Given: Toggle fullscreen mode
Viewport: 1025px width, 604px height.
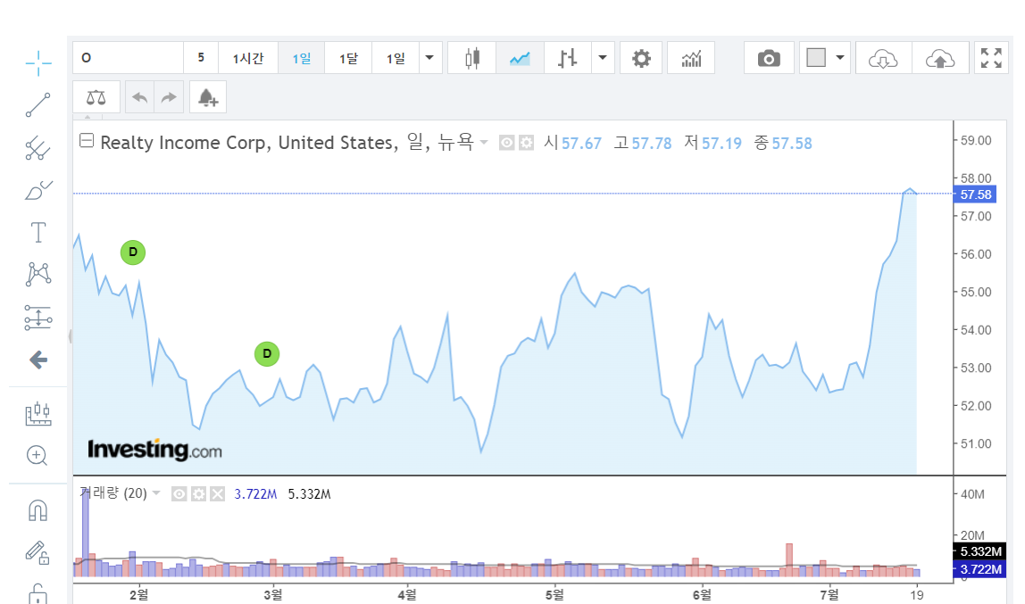Looking at the screenshot, I should pos(991,58).
